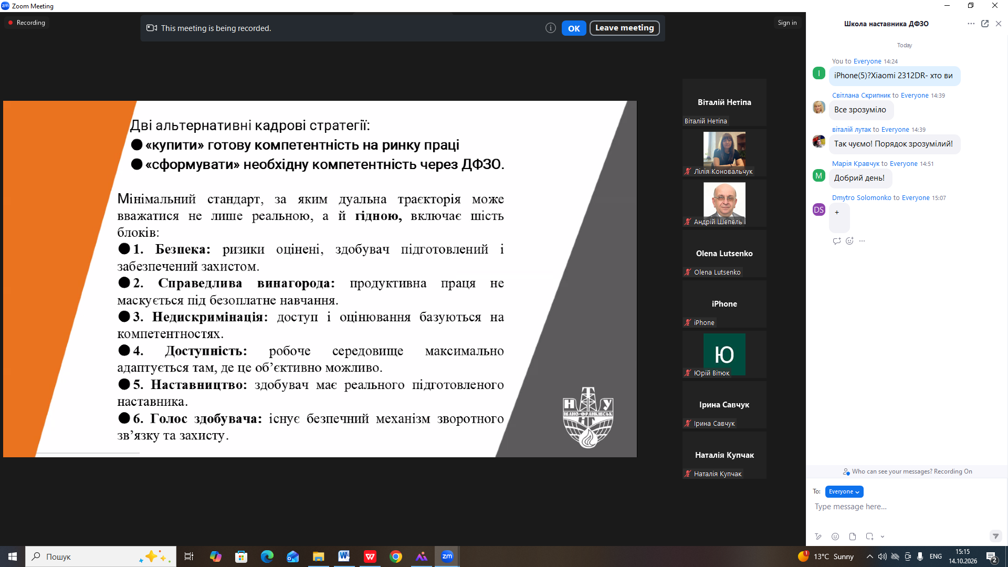The height and width of the screenshot is (567, 1008).
Task: Click the Windows search box Пошук
Action: 100,556
